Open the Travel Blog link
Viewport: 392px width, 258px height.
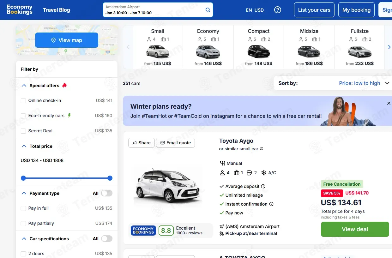point(57,10)
